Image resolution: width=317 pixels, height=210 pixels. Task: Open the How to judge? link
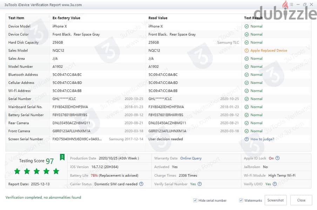click(262, 139)
